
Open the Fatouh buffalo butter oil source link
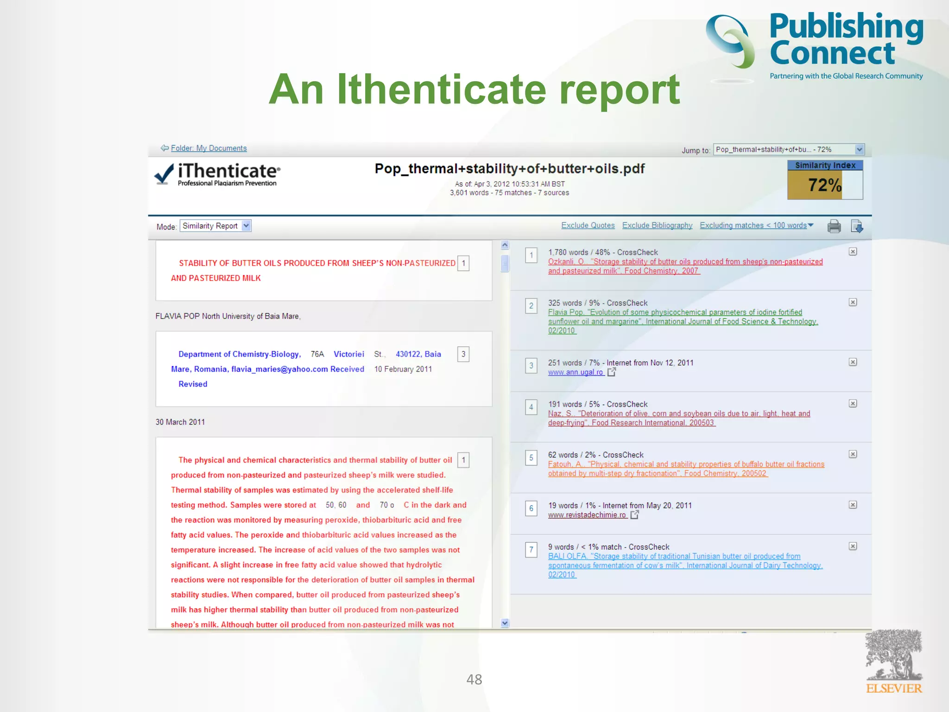pos(686,469)
